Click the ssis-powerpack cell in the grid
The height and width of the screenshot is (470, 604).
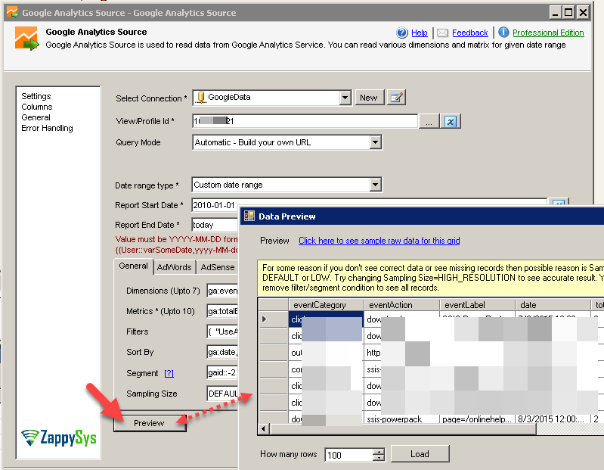(401, 419)
